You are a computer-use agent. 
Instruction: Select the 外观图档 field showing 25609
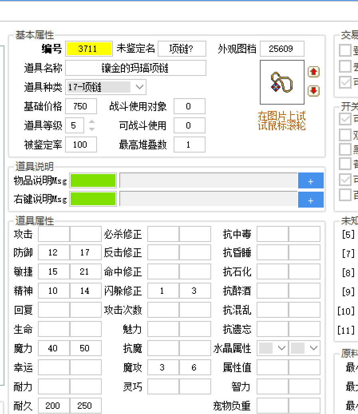(282, 49)
